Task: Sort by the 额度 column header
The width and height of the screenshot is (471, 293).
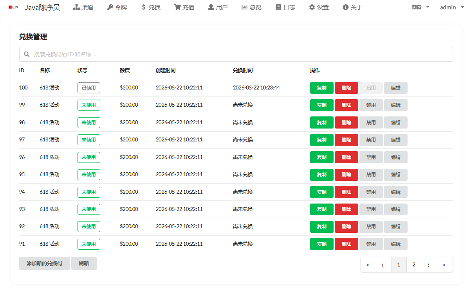Action: click(125, 70)
